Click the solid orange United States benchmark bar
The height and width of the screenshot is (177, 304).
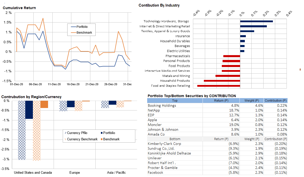pos(44,104)
